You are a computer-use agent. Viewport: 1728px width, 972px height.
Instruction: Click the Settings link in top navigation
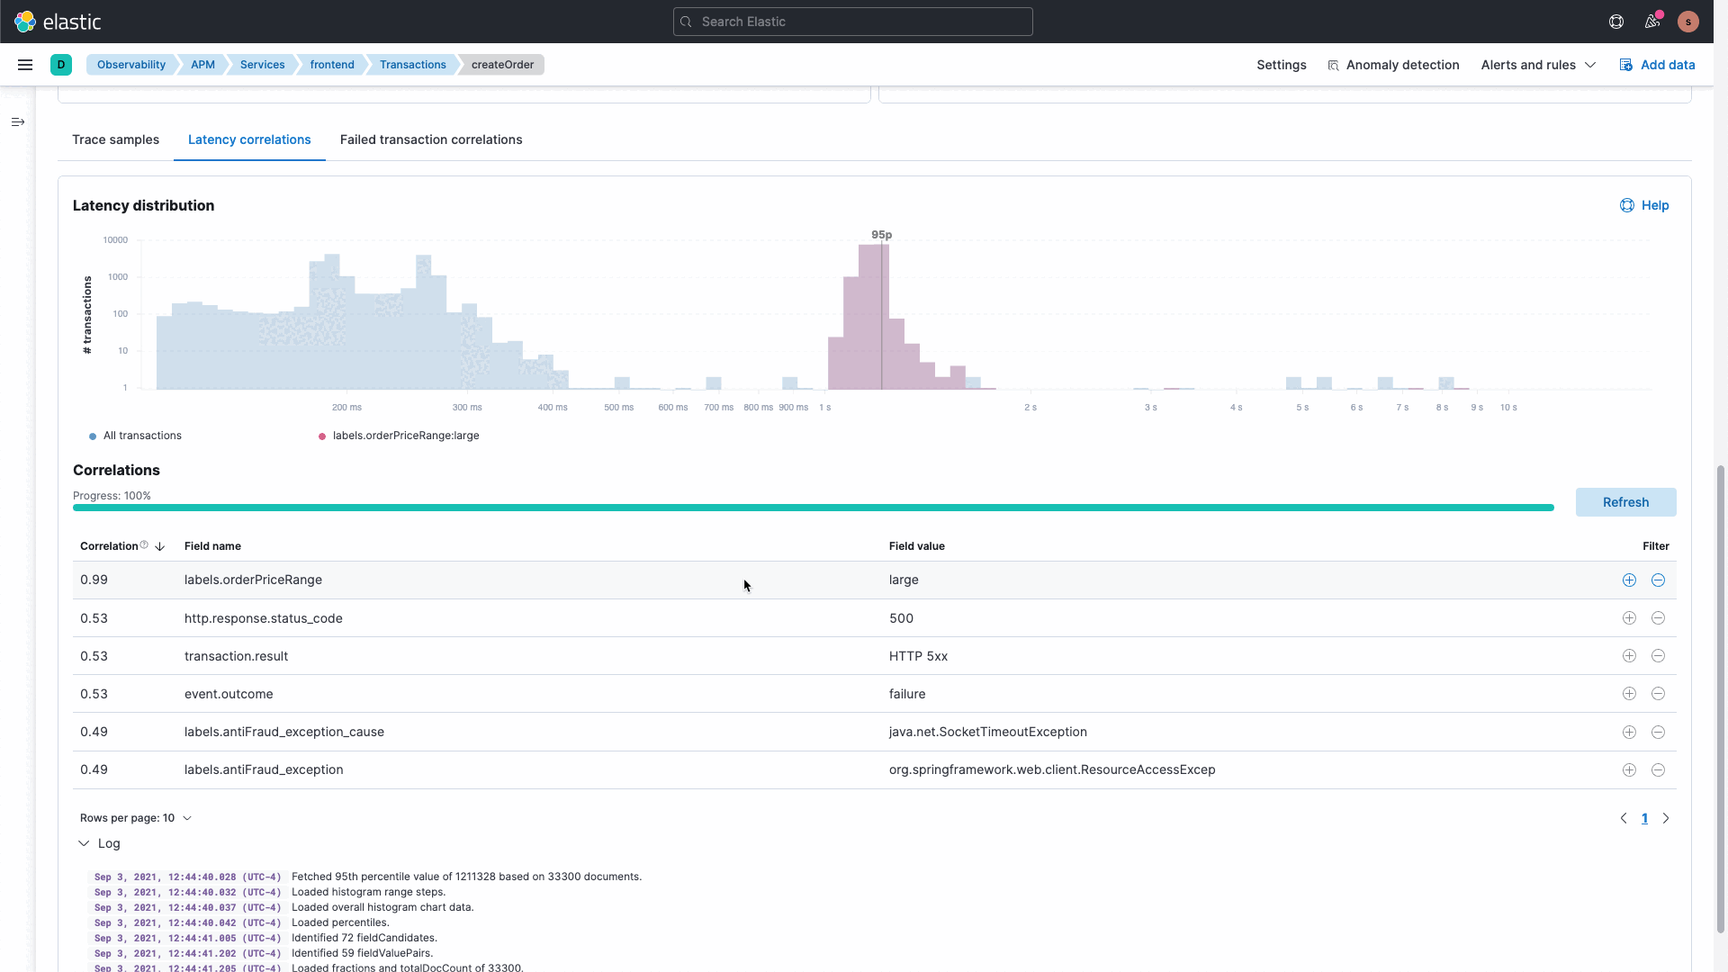click(x=1282, y=64)
